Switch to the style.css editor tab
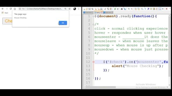 pos(108,13)
